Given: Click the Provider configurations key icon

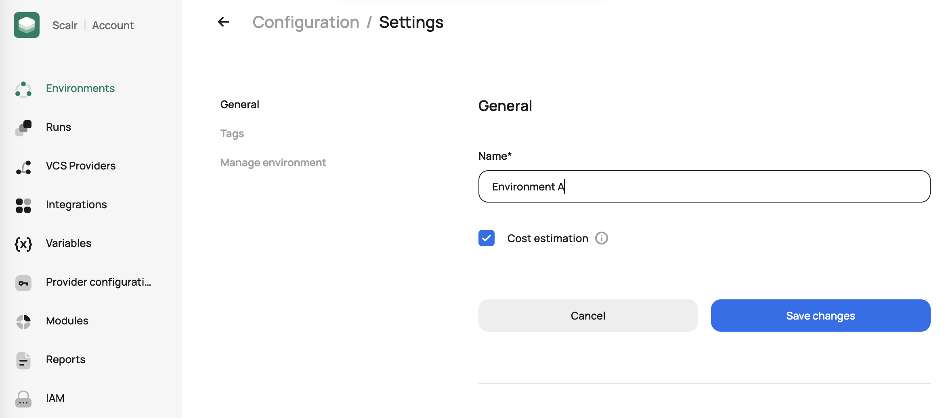Looking at the screenshot, I should (23, 283).
